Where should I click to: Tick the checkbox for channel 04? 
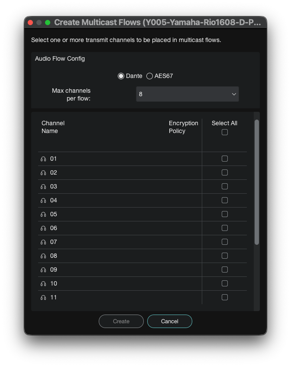click(225, 200)
